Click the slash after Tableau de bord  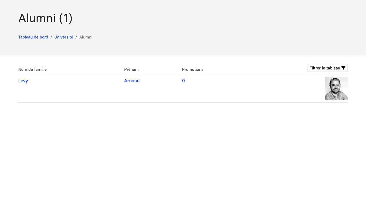51,37
